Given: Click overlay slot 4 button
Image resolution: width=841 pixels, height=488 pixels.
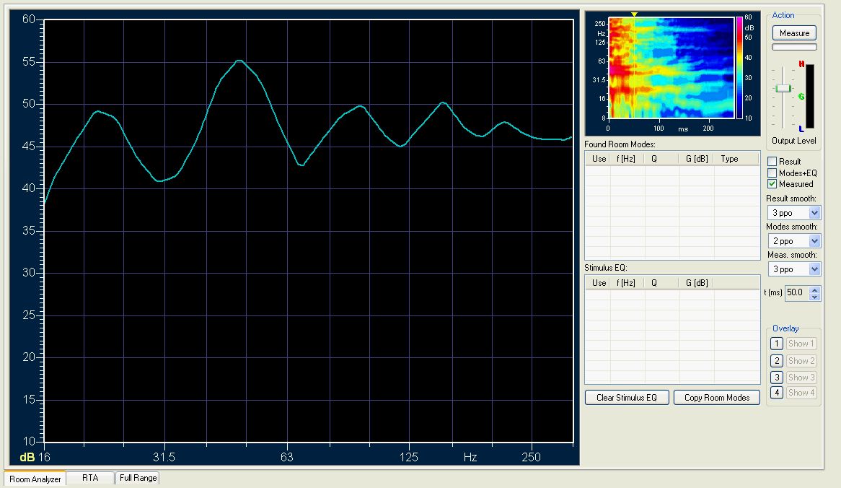Looking at the screenshot, I should (x=776, y=393).
